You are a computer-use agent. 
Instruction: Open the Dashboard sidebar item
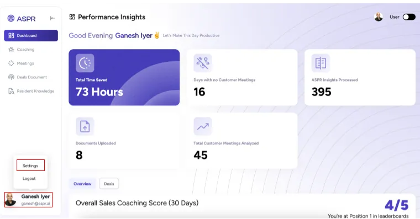31,35
